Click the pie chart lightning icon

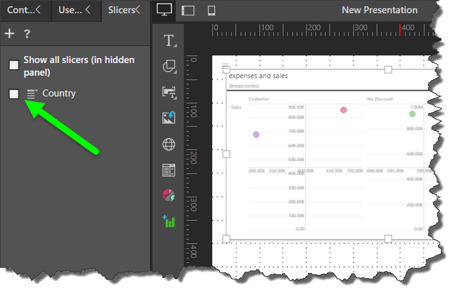click(x=169, y=196)
